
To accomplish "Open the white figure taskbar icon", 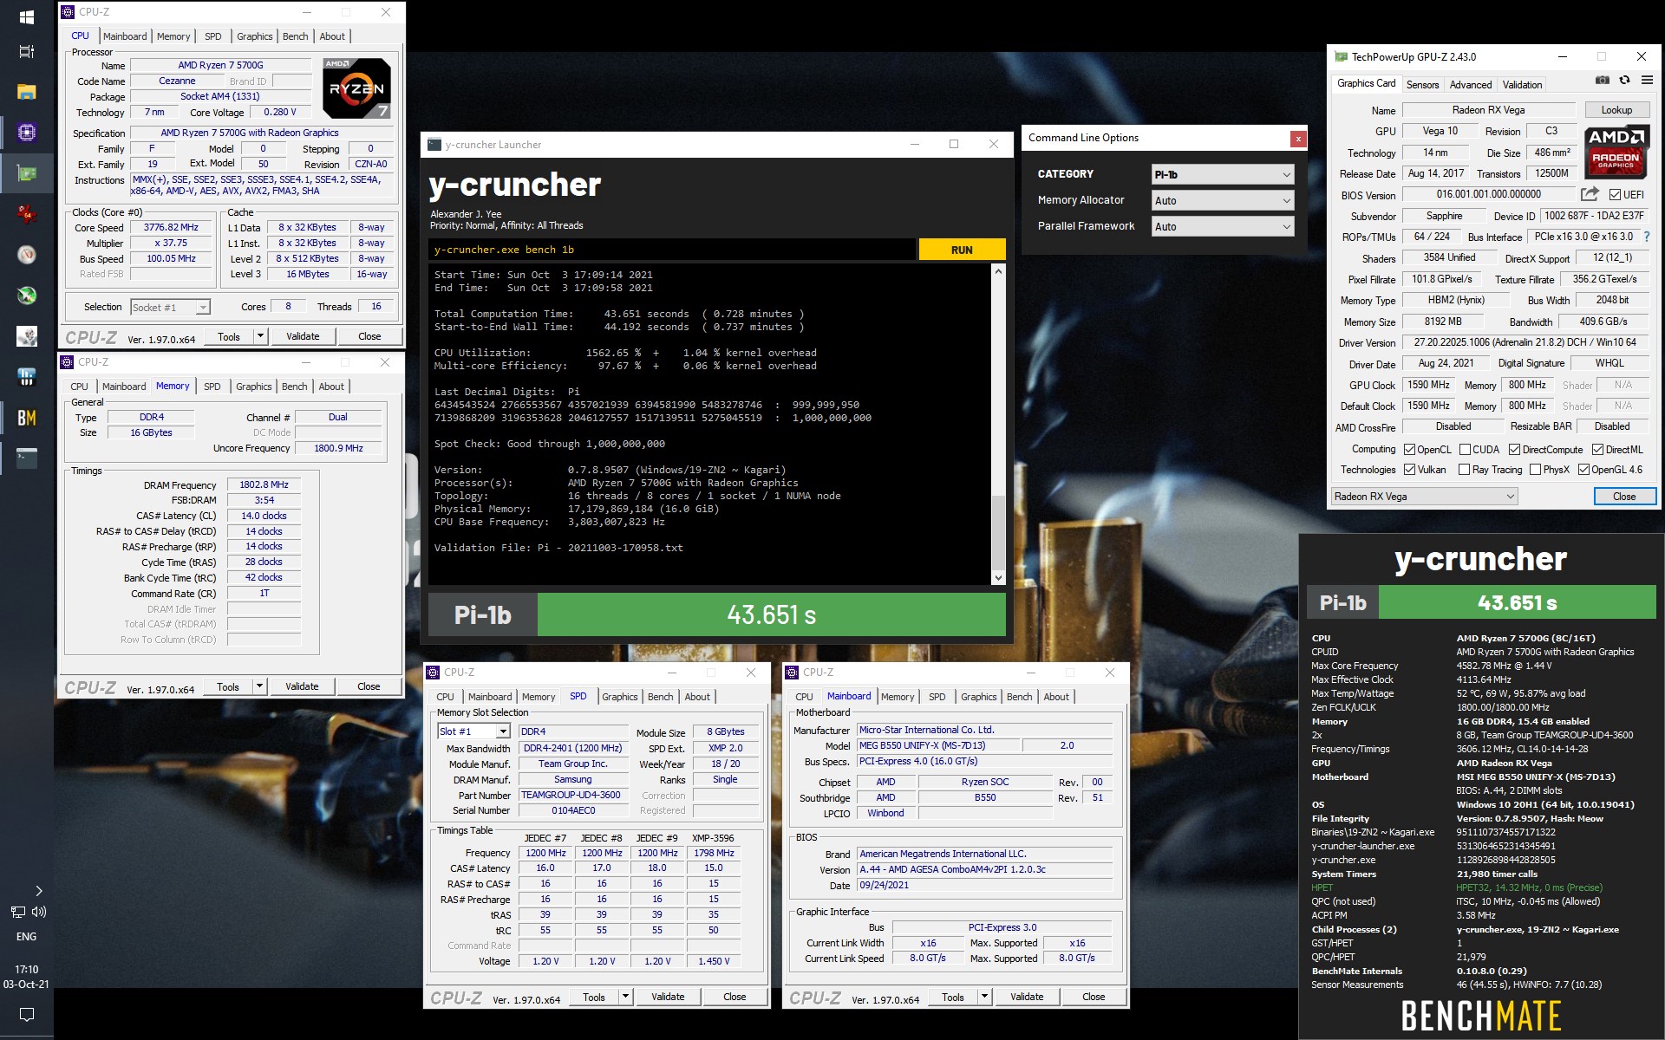I will (26, 335).
